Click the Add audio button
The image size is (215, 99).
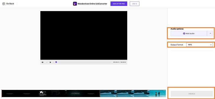coord(189,33)
